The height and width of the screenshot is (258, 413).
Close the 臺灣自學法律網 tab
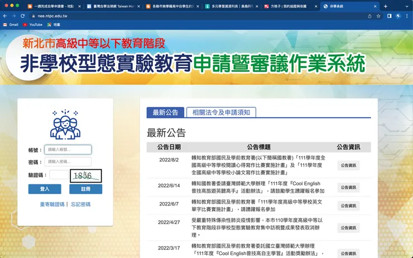point(138,6)
